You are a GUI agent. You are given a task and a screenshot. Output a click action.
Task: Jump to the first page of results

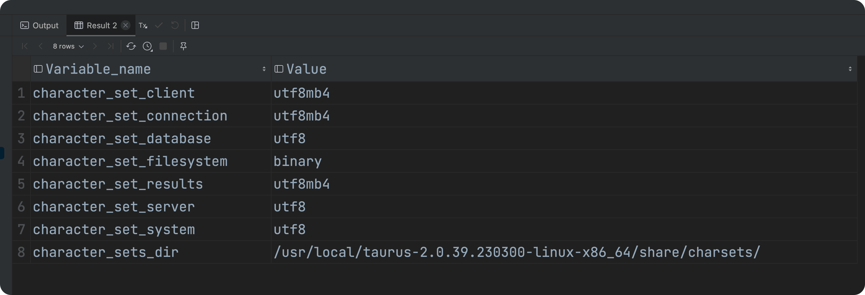tap(25, 46)
